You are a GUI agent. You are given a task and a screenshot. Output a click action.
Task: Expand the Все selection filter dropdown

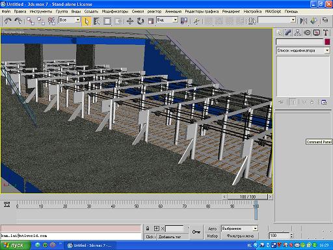click(69, 20)
